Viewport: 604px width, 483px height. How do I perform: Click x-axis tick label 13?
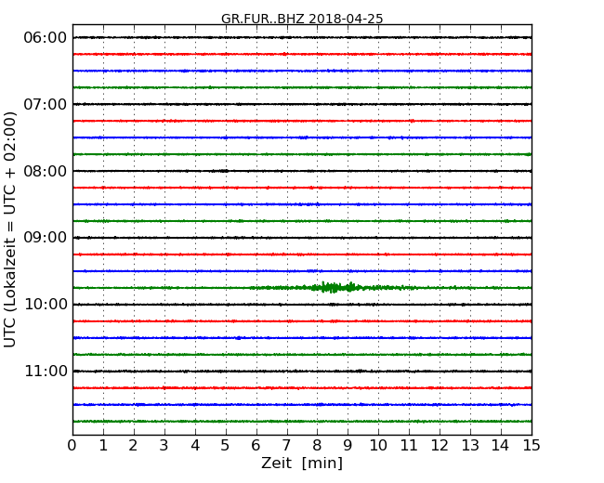pyautogui.click(x=470, y=446)
